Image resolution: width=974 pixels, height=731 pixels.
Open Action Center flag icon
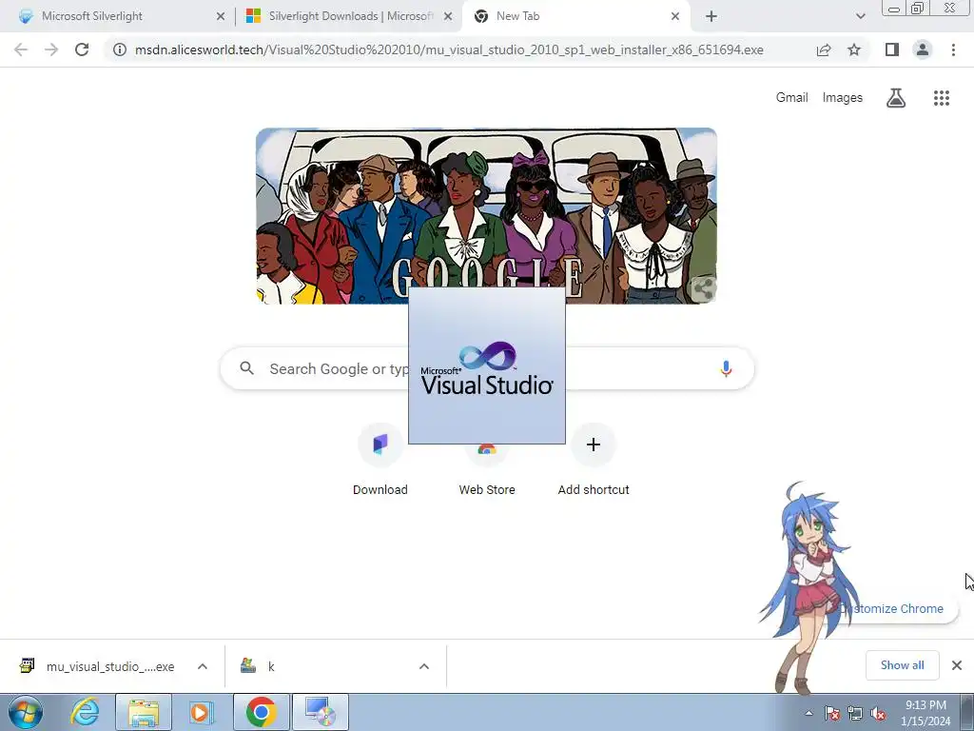pyautogui.click(x=831, y=713)
